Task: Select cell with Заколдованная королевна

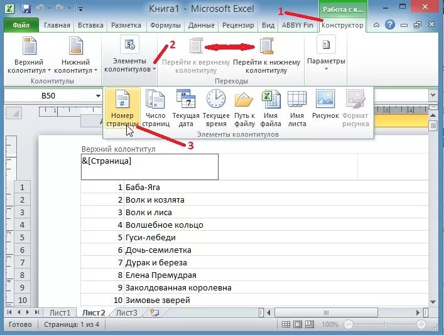Action: click(x=276, y=287)
